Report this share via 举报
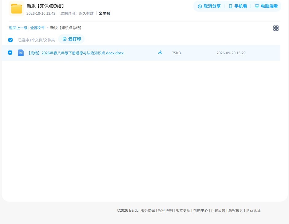The image size is (289, 224). click(105, 13)
